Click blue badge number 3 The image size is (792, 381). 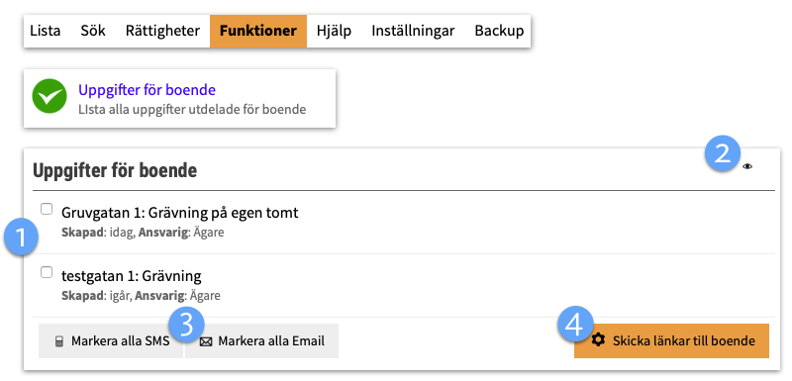pyautogui.click(x=187, y=326)
